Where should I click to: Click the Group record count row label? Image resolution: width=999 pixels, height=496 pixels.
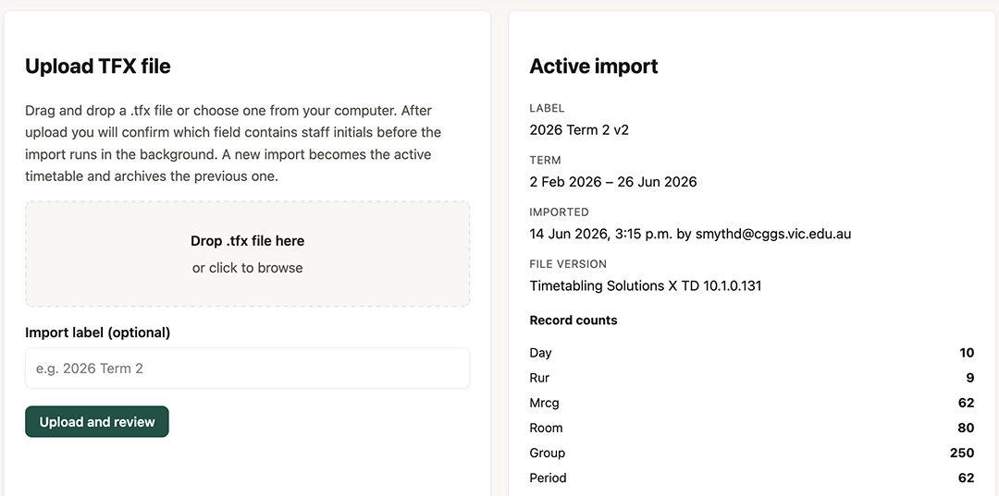tap(548, 453)
